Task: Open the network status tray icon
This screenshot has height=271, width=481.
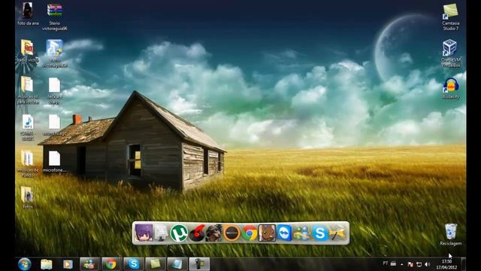Action: coord(419,264)
